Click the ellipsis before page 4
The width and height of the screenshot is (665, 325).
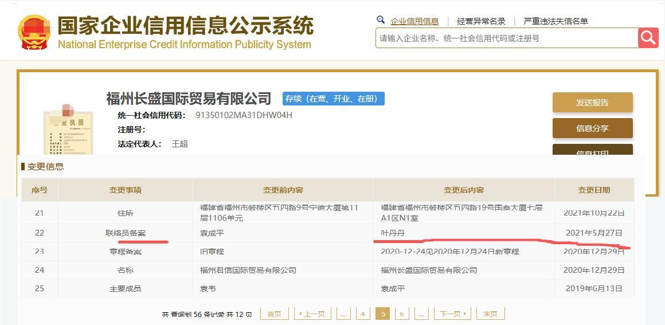point(343,314)
